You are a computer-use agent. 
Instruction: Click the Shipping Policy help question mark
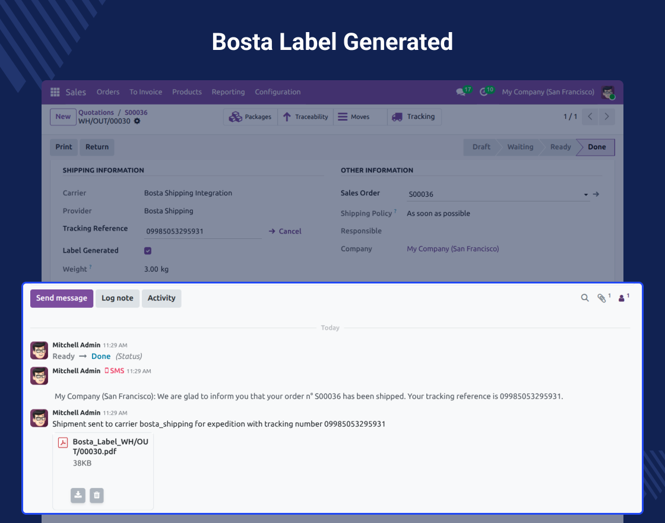point(395,211)
